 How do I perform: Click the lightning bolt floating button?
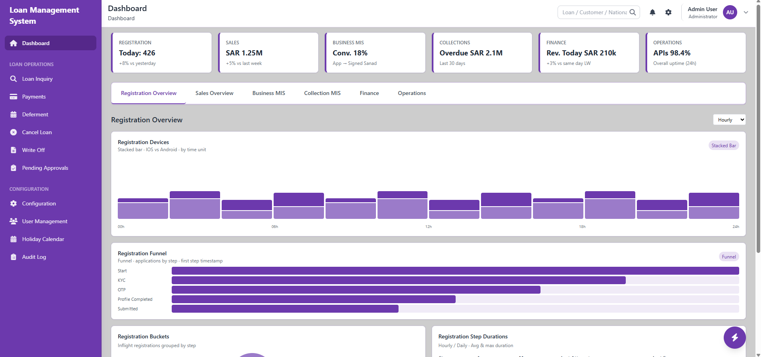point(734,337)
